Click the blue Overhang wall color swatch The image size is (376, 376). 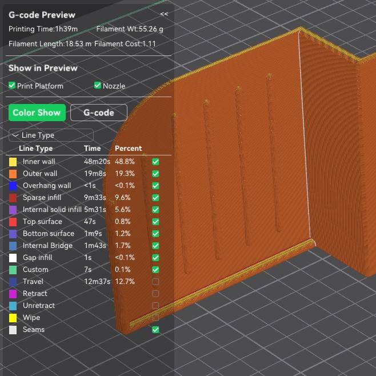pos(13,186)
